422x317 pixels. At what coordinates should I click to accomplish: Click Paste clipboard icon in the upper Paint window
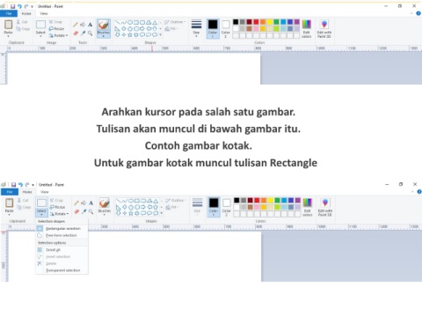(x=8, y=28)
